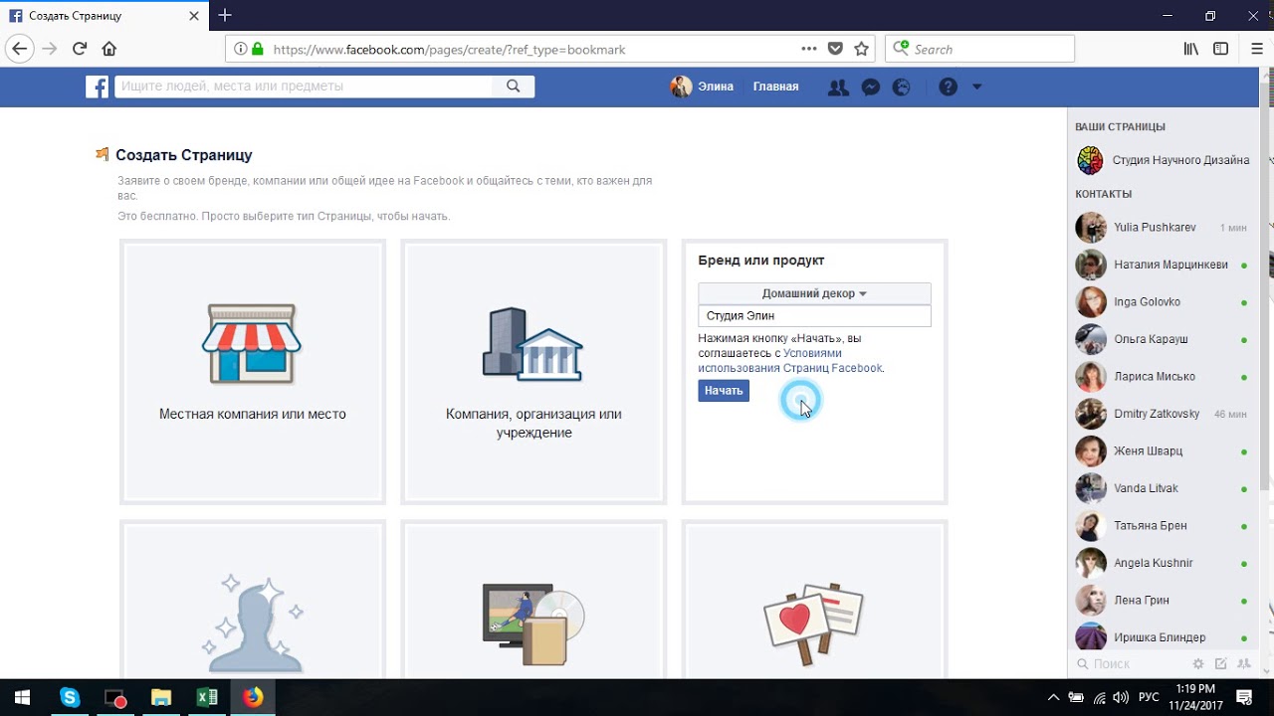Image resolution: width=1274 pixels, height=716 pixels.
Task: Click the Facebook logo icon
Action: [97, 87]
